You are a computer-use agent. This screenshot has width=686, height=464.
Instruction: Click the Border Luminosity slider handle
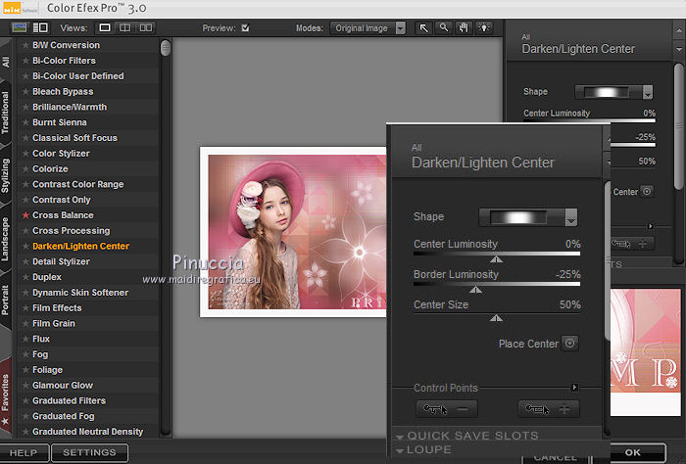click(476, 290)
